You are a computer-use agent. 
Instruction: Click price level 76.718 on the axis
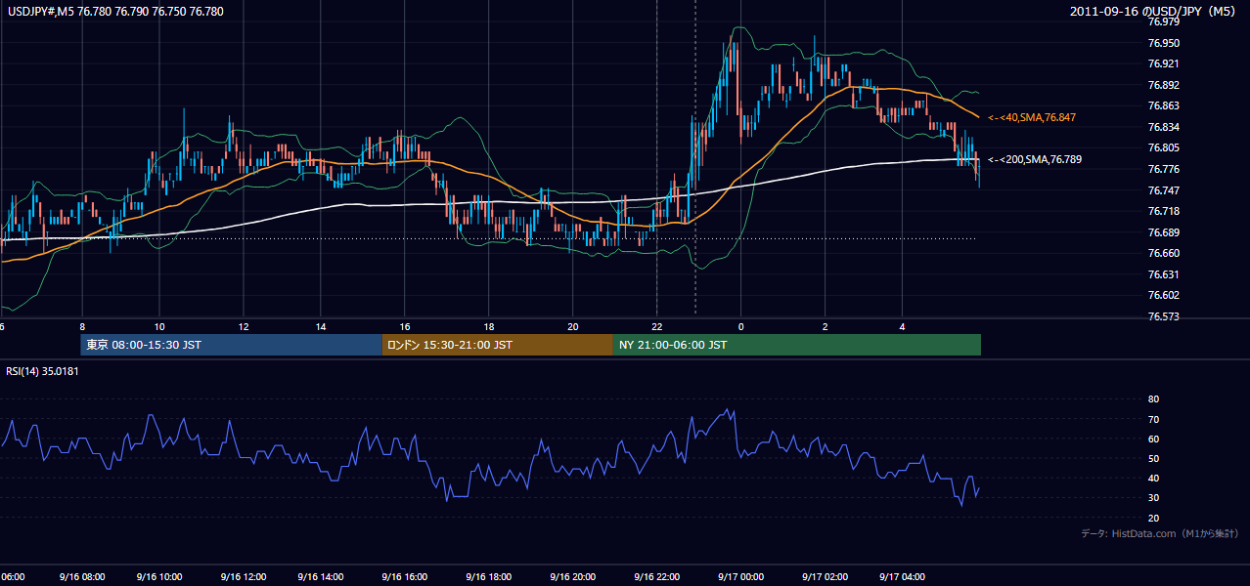(x=1164, y=211)
